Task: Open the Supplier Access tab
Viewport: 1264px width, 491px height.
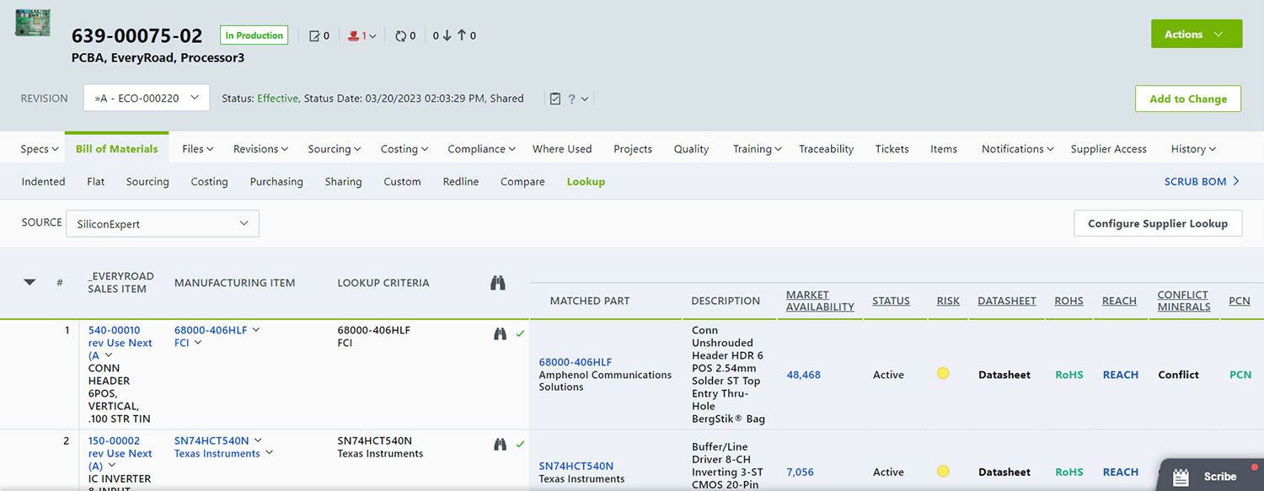Action: pos(1108,149)
